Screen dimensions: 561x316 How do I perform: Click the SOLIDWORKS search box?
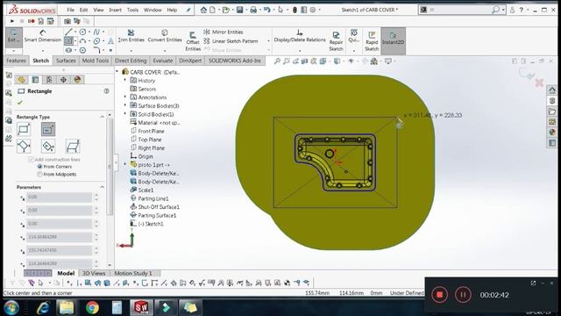(459, 10)
